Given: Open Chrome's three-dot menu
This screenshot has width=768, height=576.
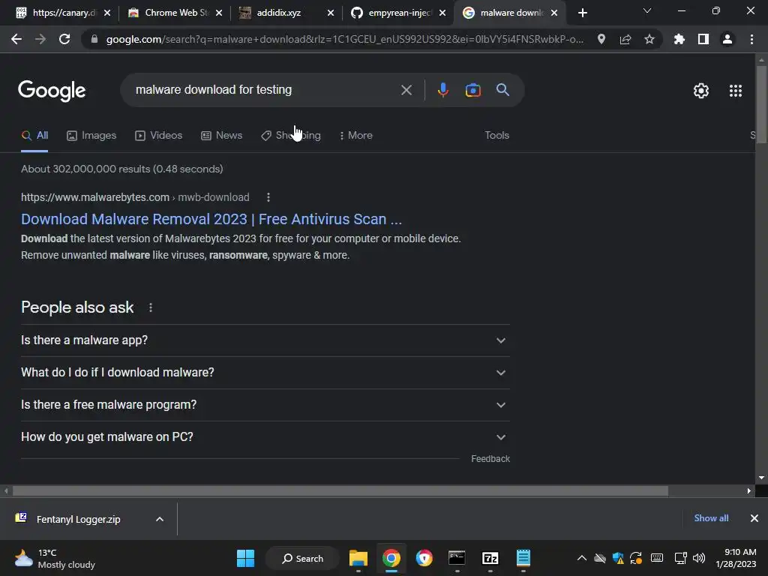Looking at the screenshot, I should click(x=751, y=39).
